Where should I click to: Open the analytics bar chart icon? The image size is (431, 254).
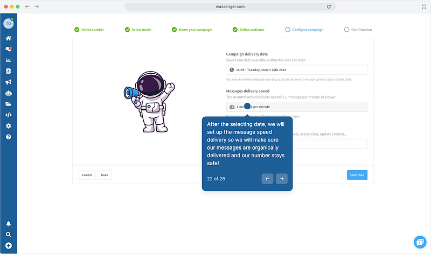pyautogui.click(x=8, y=60)
